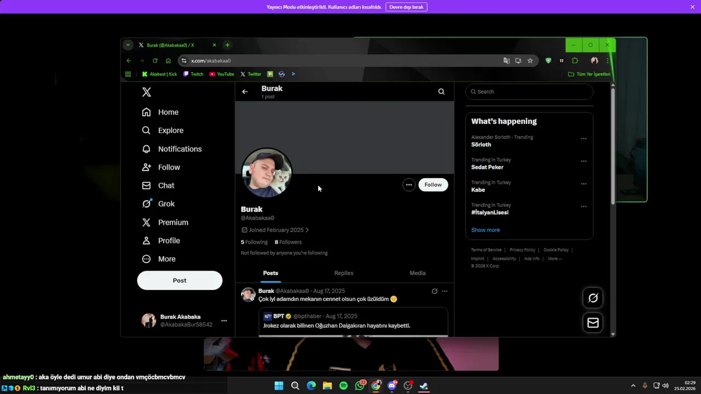Open Chat from the sidebar
This screenshot has width=701, height=394.
click(x=158, y=186)
